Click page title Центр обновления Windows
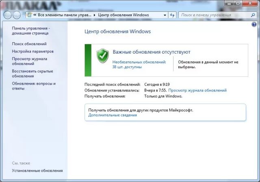260x182 pixels. (x=117, y=32)
